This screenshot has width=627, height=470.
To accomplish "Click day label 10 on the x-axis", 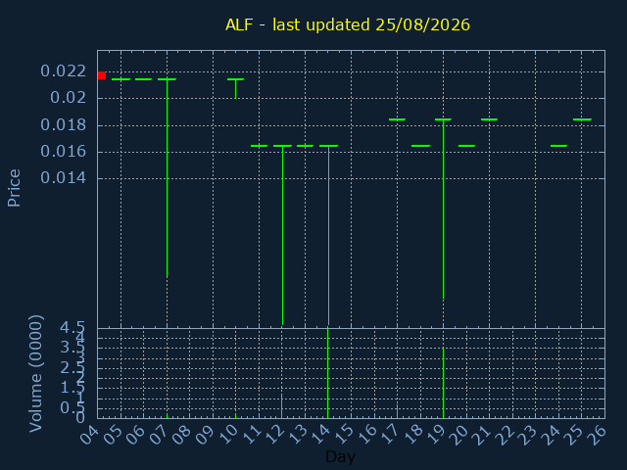I will (228, 435).
